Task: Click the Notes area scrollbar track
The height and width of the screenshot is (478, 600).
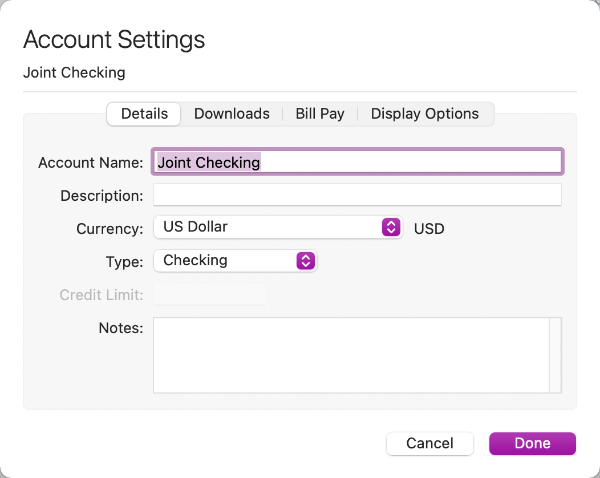Action: click(555, 355)
